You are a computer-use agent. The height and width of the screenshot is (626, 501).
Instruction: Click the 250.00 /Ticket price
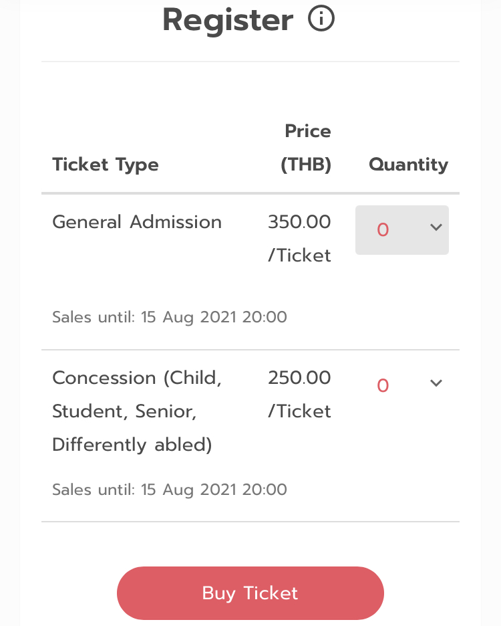tap(299, 394)
